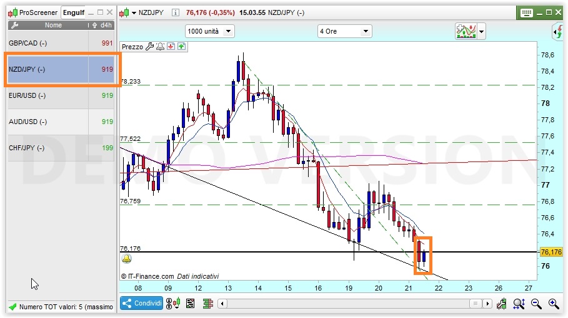This screenshot has height=318, width=568.
Task: Click the 76,176 (-0,35%) quote in the title
Action: (x=210, y=12)
